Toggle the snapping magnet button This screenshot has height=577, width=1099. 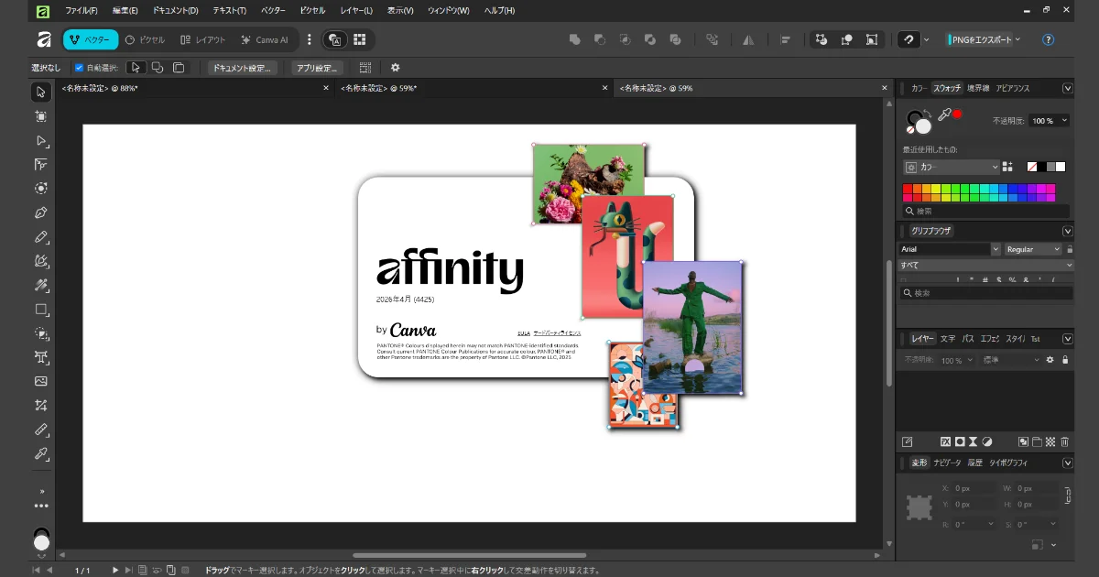click(909, 39)
